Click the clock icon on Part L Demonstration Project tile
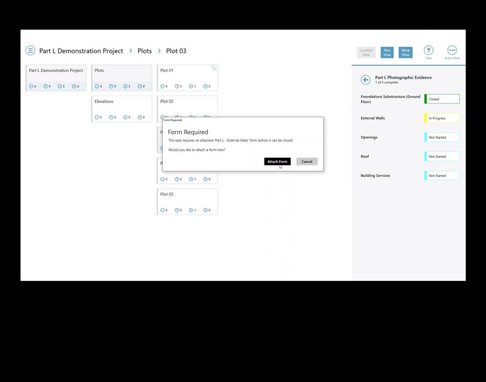The width and height of the screenshot is (486, 382). point(46,86)
